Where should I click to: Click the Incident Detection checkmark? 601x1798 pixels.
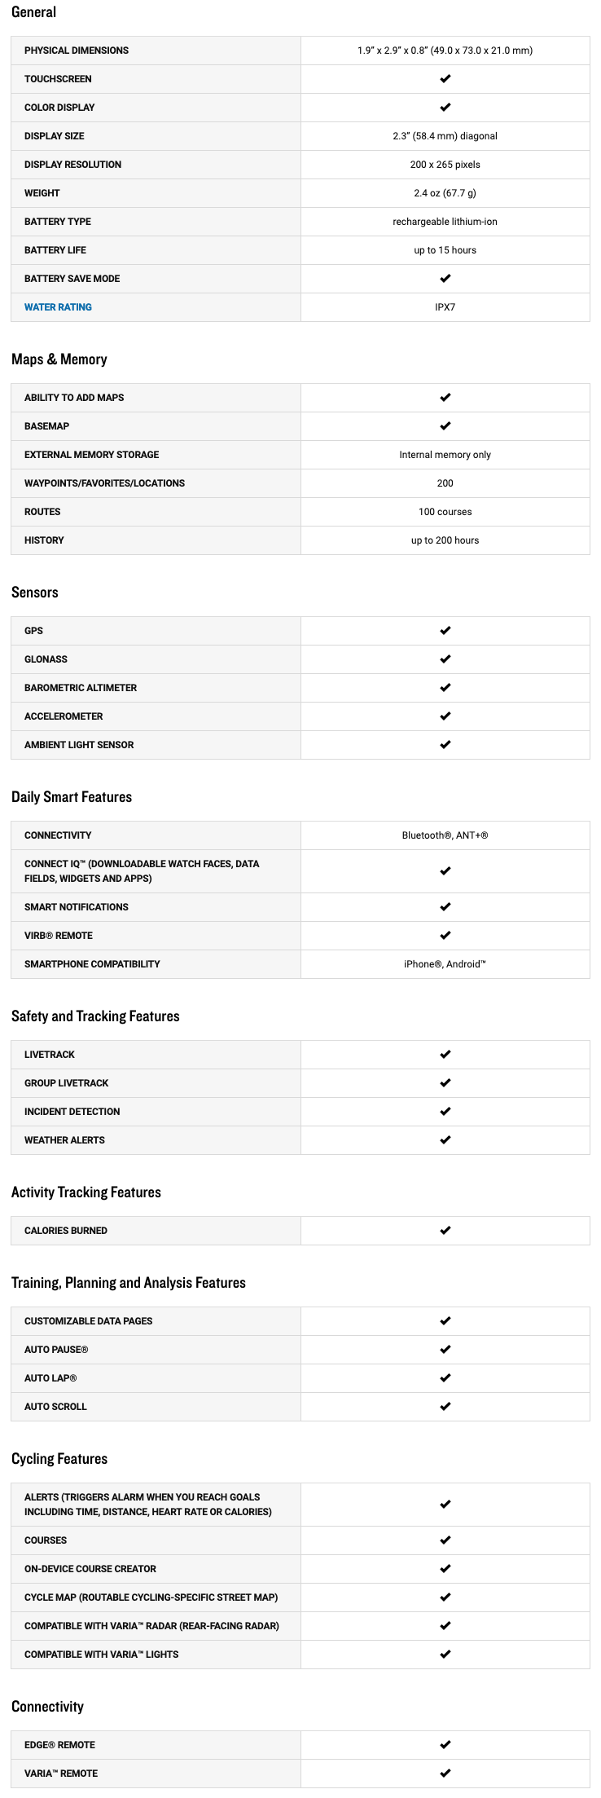point(445,1112)
